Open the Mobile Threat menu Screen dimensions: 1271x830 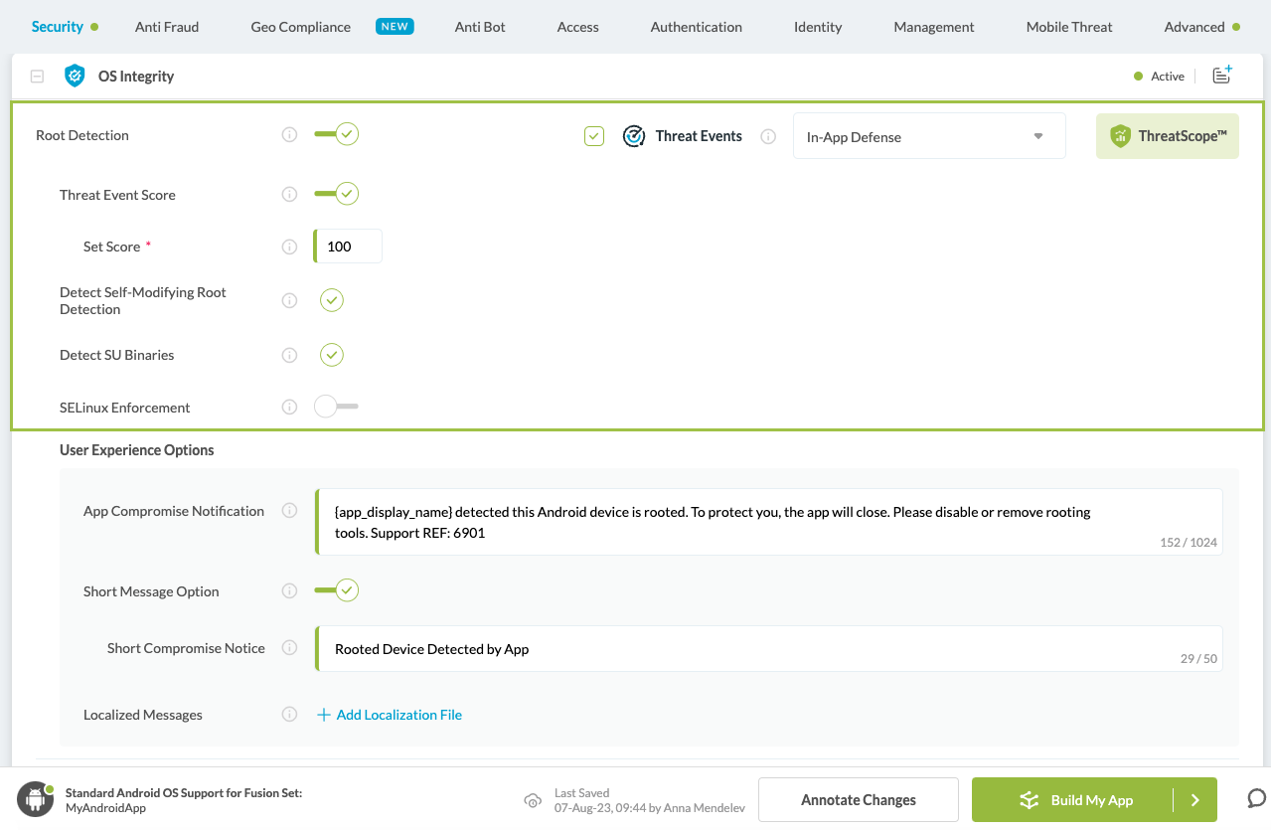pos(1068,27)
